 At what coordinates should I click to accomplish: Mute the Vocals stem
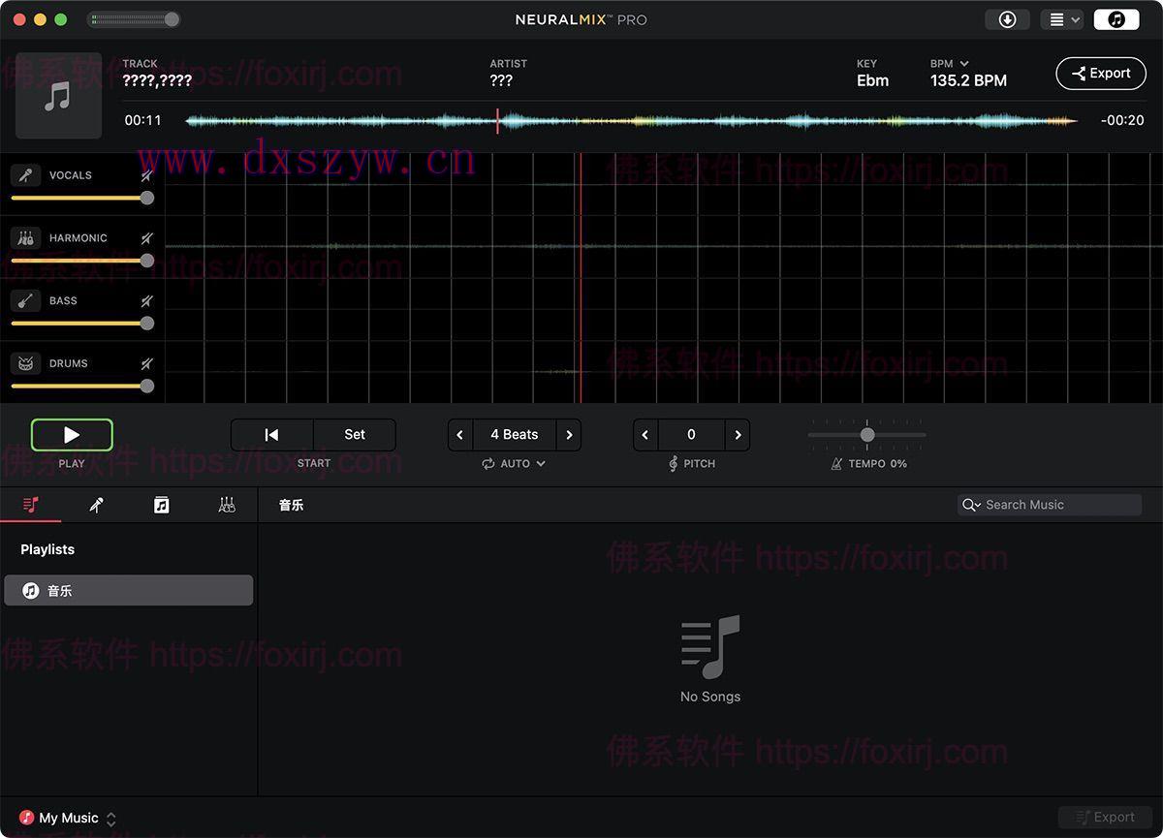coord(146,175)
